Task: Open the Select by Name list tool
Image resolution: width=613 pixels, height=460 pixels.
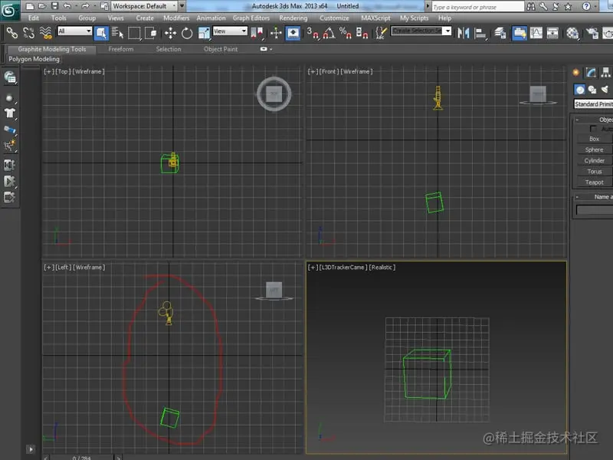Action: pyautogui.click(x=118, y=33)
